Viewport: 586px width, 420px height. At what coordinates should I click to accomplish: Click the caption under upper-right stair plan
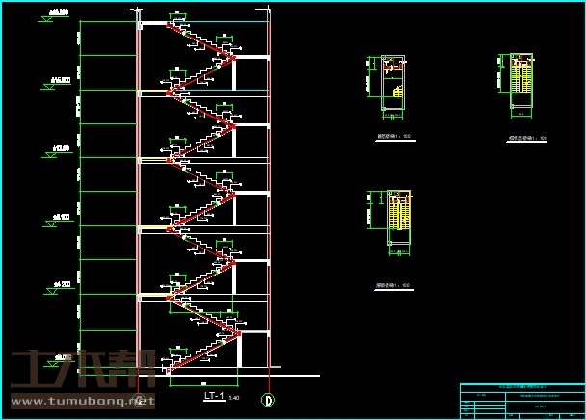point(528,138)
